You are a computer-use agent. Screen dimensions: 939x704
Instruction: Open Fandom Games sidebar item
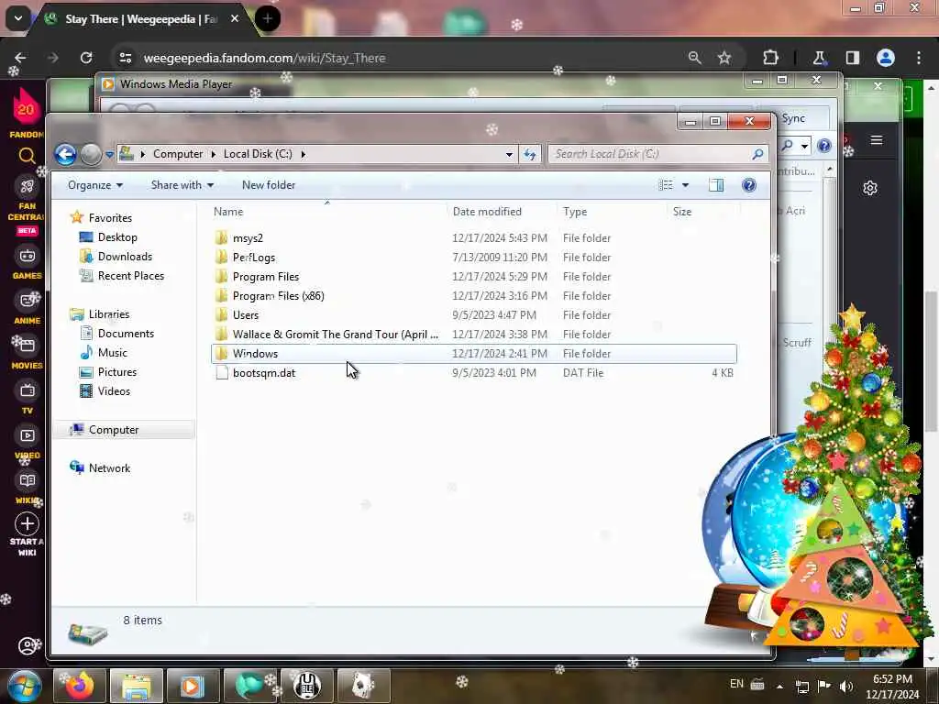coord(27,262)
